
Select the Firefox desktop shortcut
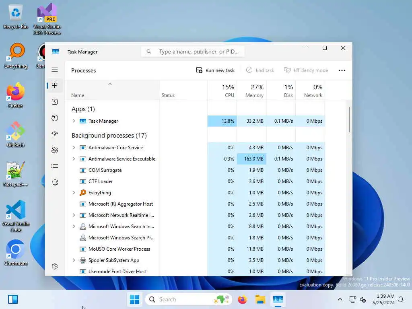[x=16, y=95]
